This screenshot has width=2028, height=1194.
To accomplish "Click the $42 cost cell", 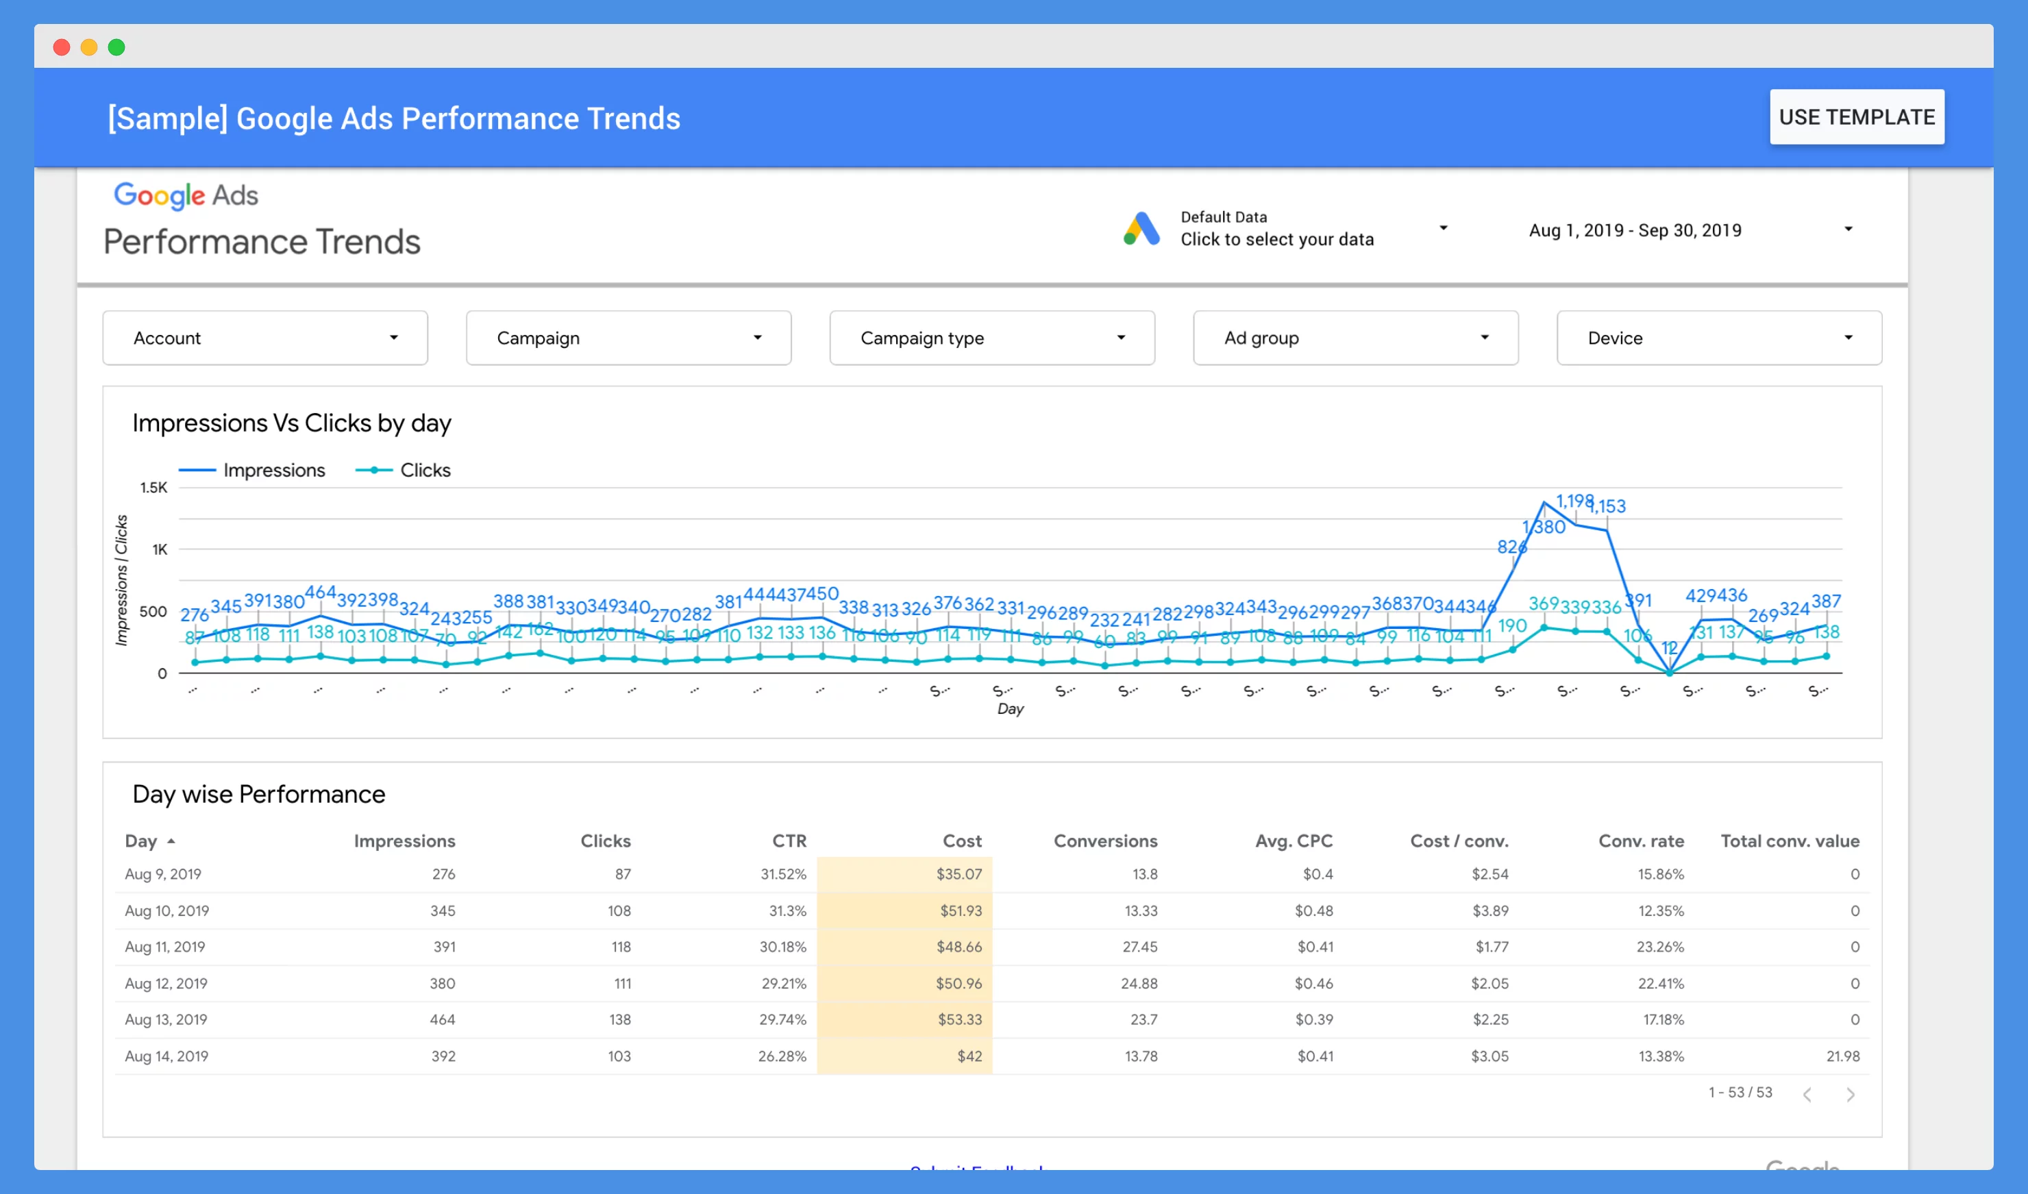I will [x=969, y=1056].
